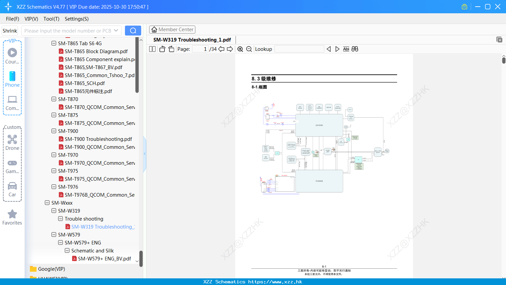Screen dimensions: 506x285
Task: Click the detach window icon at top right
Action: click(x=499, y=40)
